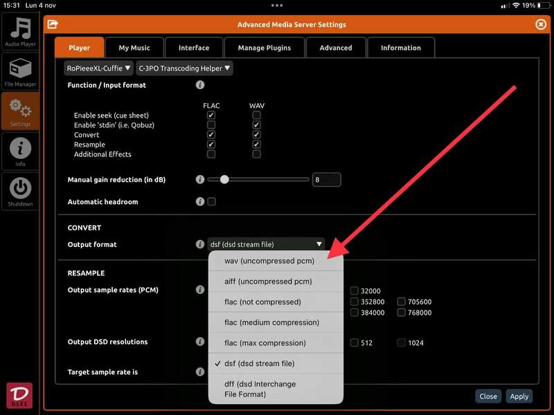Open the Audio Player sidebar icon
The height and width of the screenshot is (415, 554).
tap(20, 32)
